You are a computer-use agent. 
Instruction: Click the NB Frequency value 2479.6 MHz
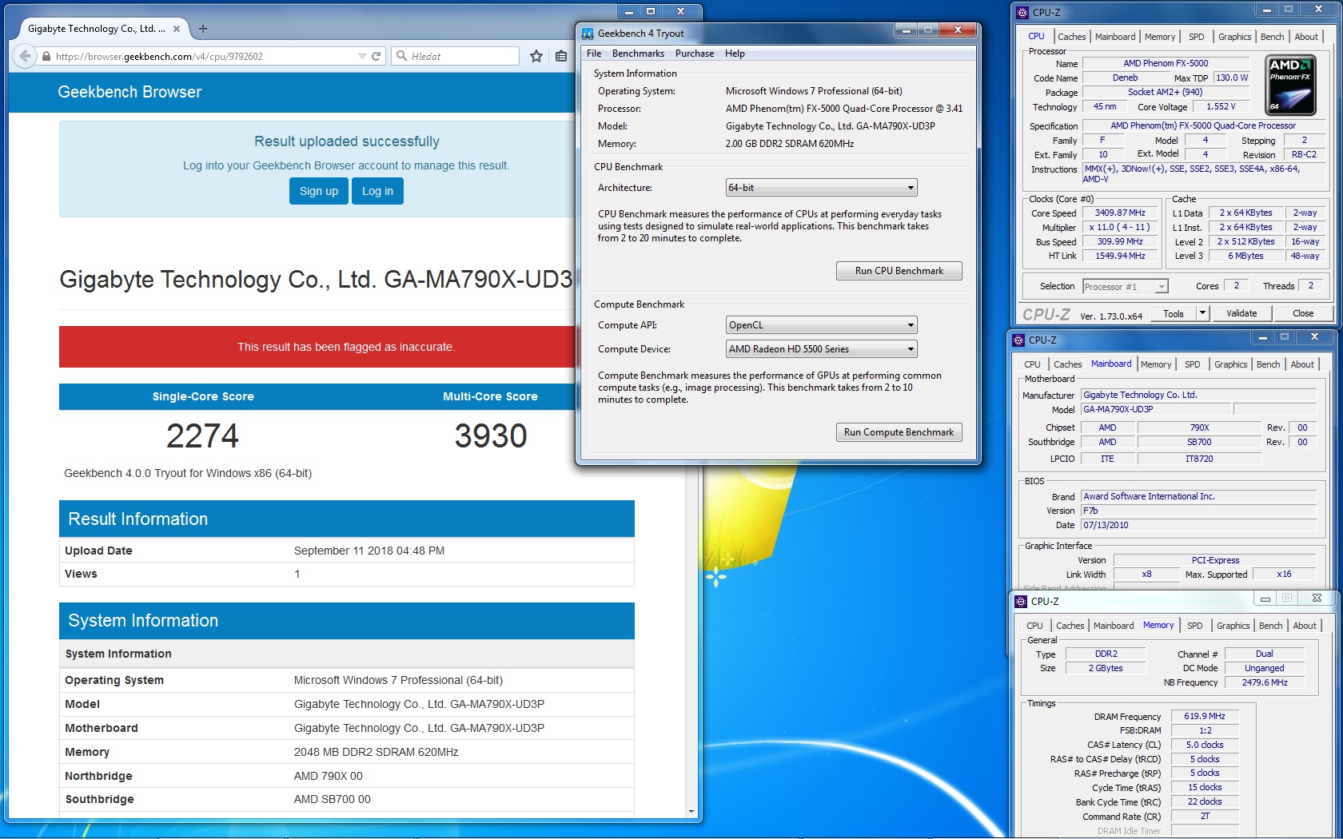[1265, 682]
